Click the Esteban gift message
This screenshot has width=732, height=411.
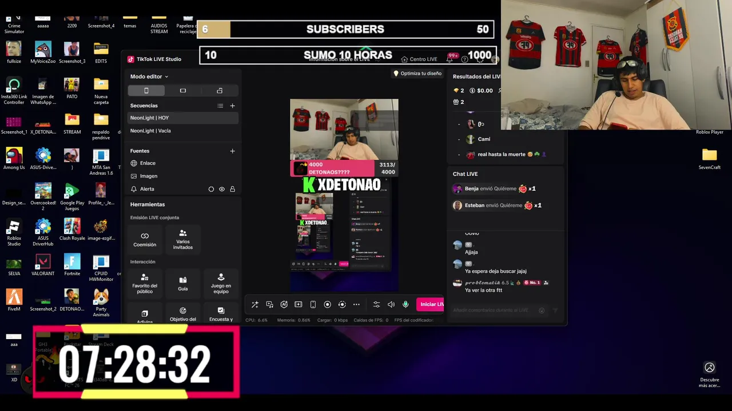pos(497,205)
